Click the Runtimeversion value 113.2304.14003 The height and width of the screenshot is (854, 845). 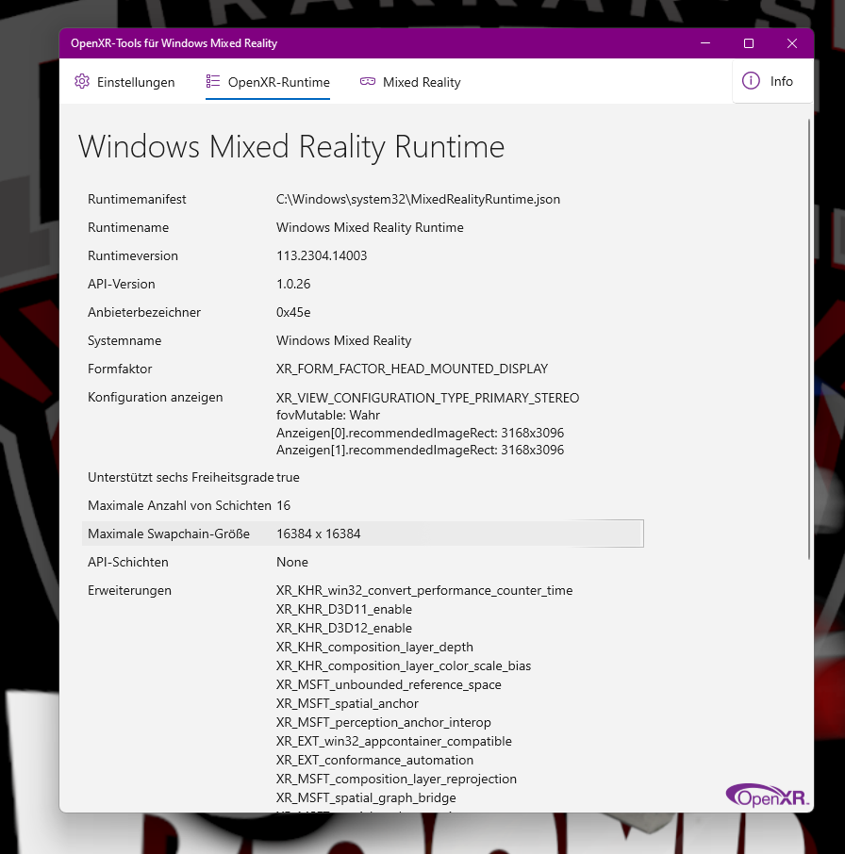click(x=322, y=255)
